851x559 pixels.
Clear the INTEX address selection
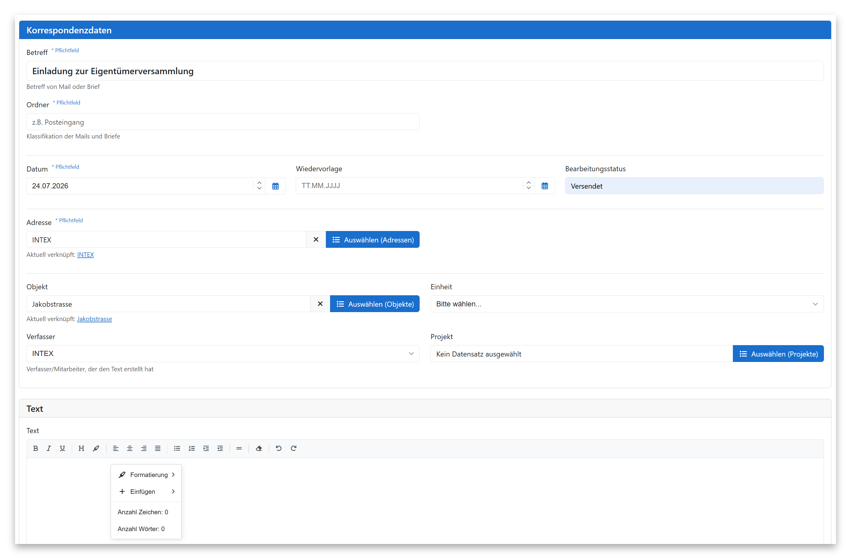point(316,239)
